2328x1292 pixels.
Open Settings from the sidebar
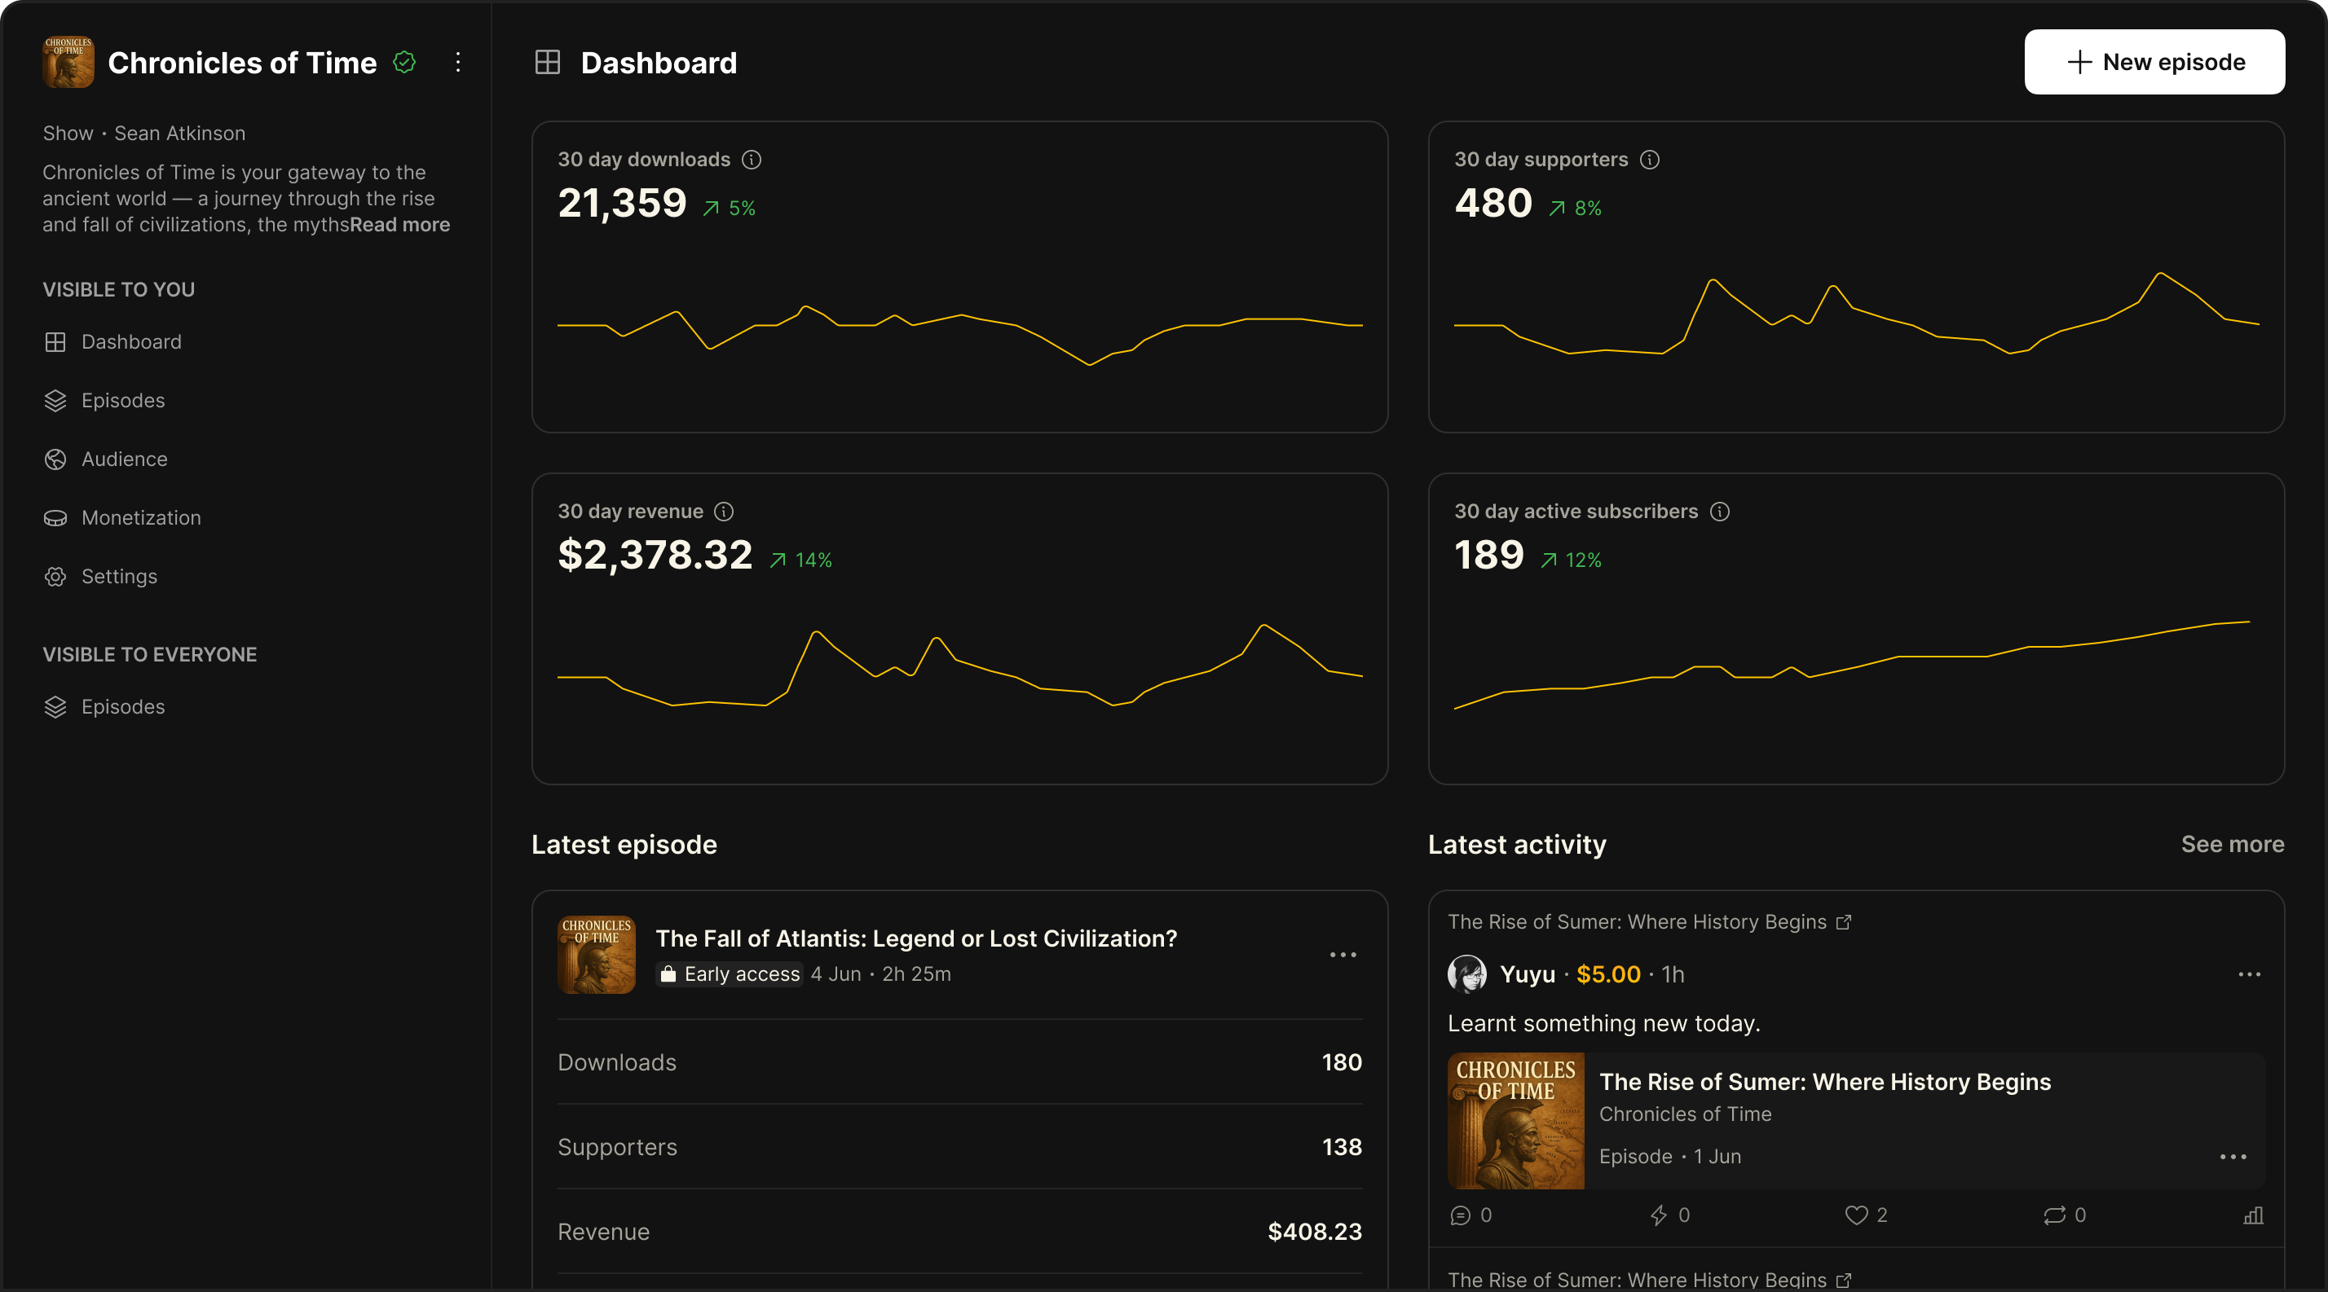(118, 577)
